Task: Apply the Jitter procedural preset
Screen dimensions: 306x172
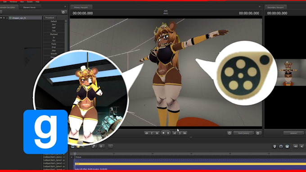Action: point(54,51)
